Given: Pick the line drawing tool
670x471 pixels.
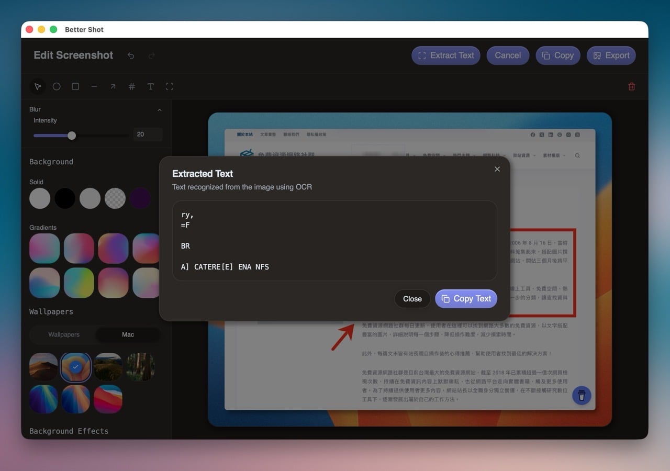Looking at the screenshot, I should pos(94,86).
